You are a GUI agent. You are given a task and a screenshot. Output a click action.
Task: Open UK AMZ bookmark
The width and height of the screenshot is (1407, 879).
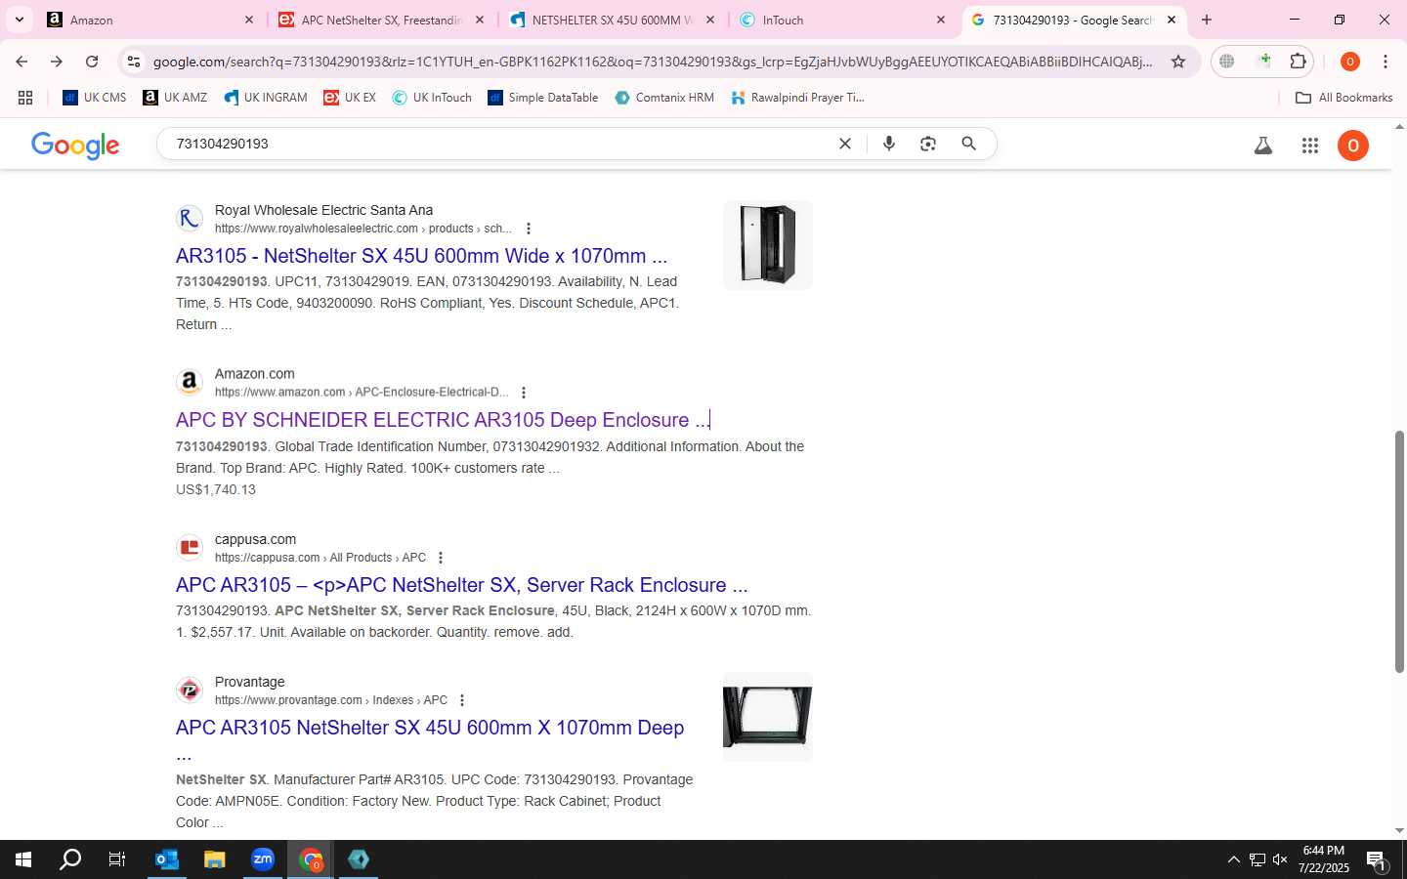[175, 98]
